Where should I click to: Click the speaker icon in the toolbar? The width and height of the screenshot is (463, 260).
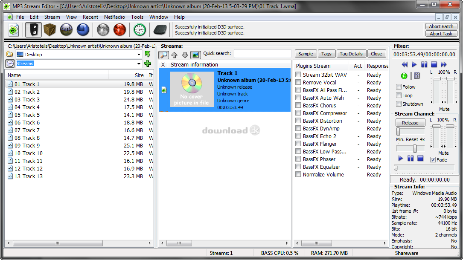tap(33, 30)
